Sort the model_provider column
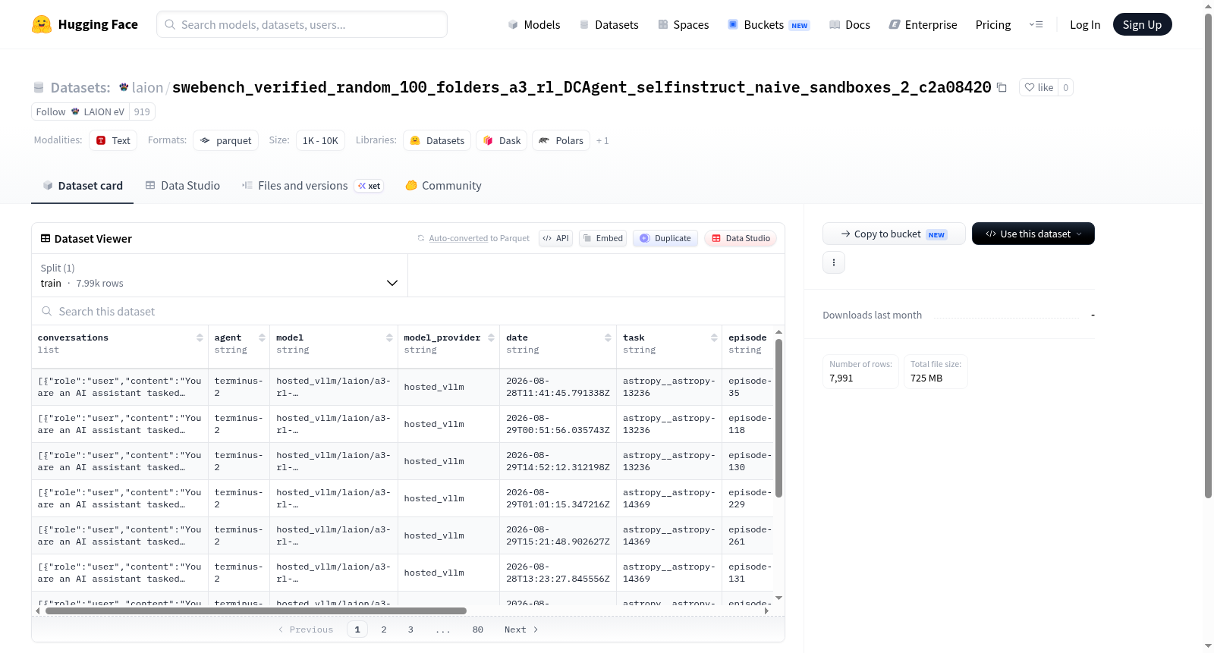The width and height of the screenshot is (1214, 653). click(x=491, y=337)
